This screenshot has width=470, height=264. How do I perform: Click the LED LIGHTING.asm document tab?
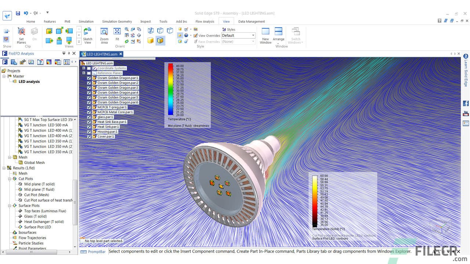[x=102, y=54]
